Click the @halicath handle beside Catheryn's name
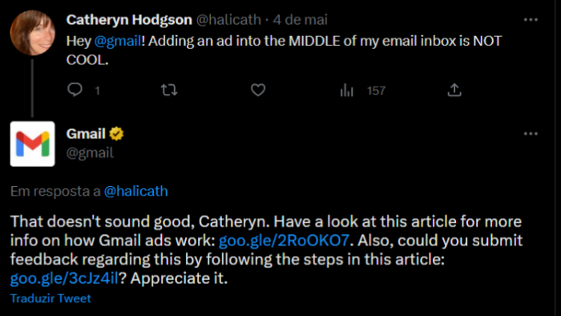The width and height of the screenshot is (561, 316). (228, 20)
